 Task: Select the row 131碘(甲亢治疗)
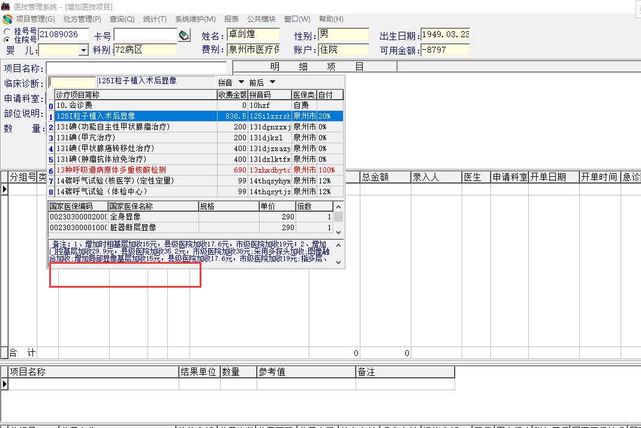pos(198,138)
